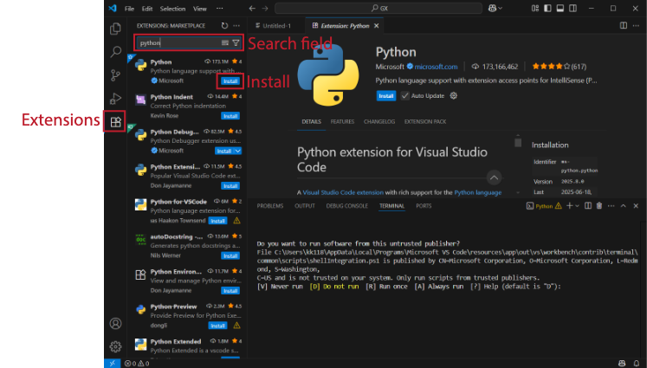The width and height of the screenshot is (647, 368).
Task: Open the Search view in activity bar
Action: point(115,52)
